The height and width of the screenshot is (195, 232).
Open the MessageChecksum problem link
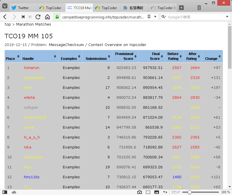pyautogui.click(x=66, y=45)
